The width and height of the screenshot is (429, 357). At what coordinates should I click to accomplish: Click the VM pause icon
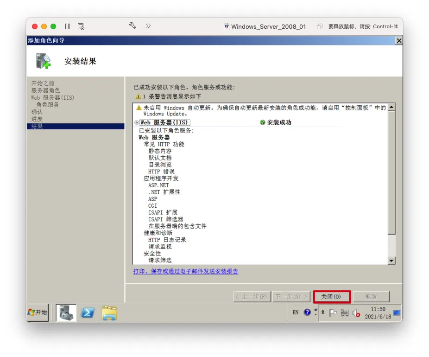coord(68,26)
